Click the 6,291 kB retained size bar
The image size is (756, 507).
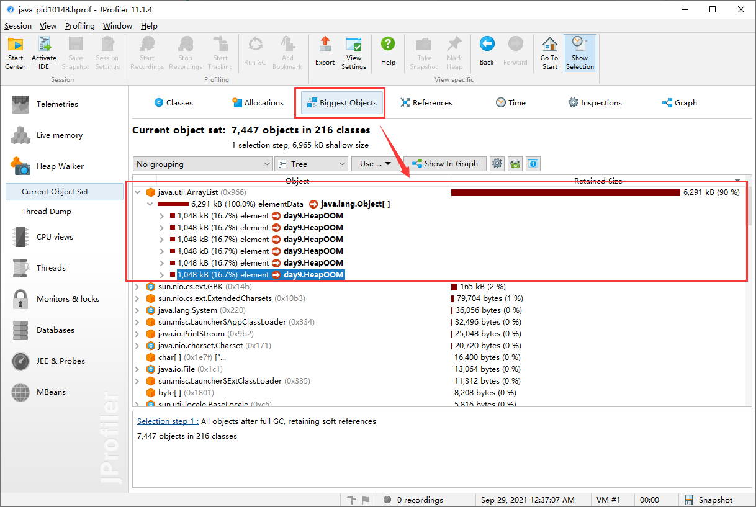(565, 192)
